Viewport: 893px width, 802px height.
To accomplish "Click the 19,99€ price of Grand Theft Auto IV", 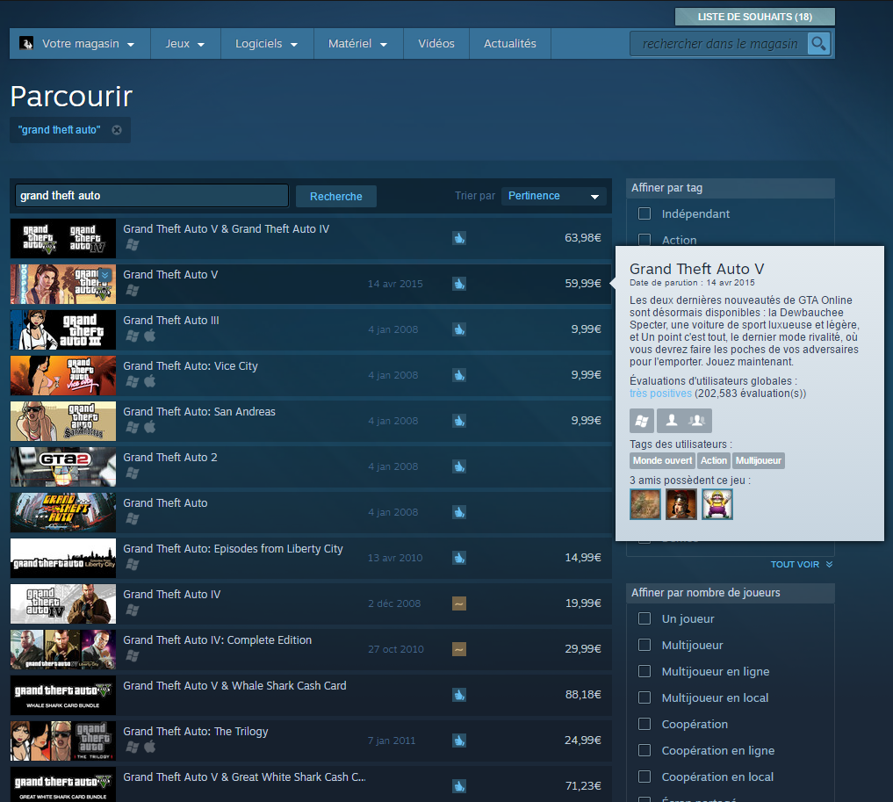I will (583, 603).
